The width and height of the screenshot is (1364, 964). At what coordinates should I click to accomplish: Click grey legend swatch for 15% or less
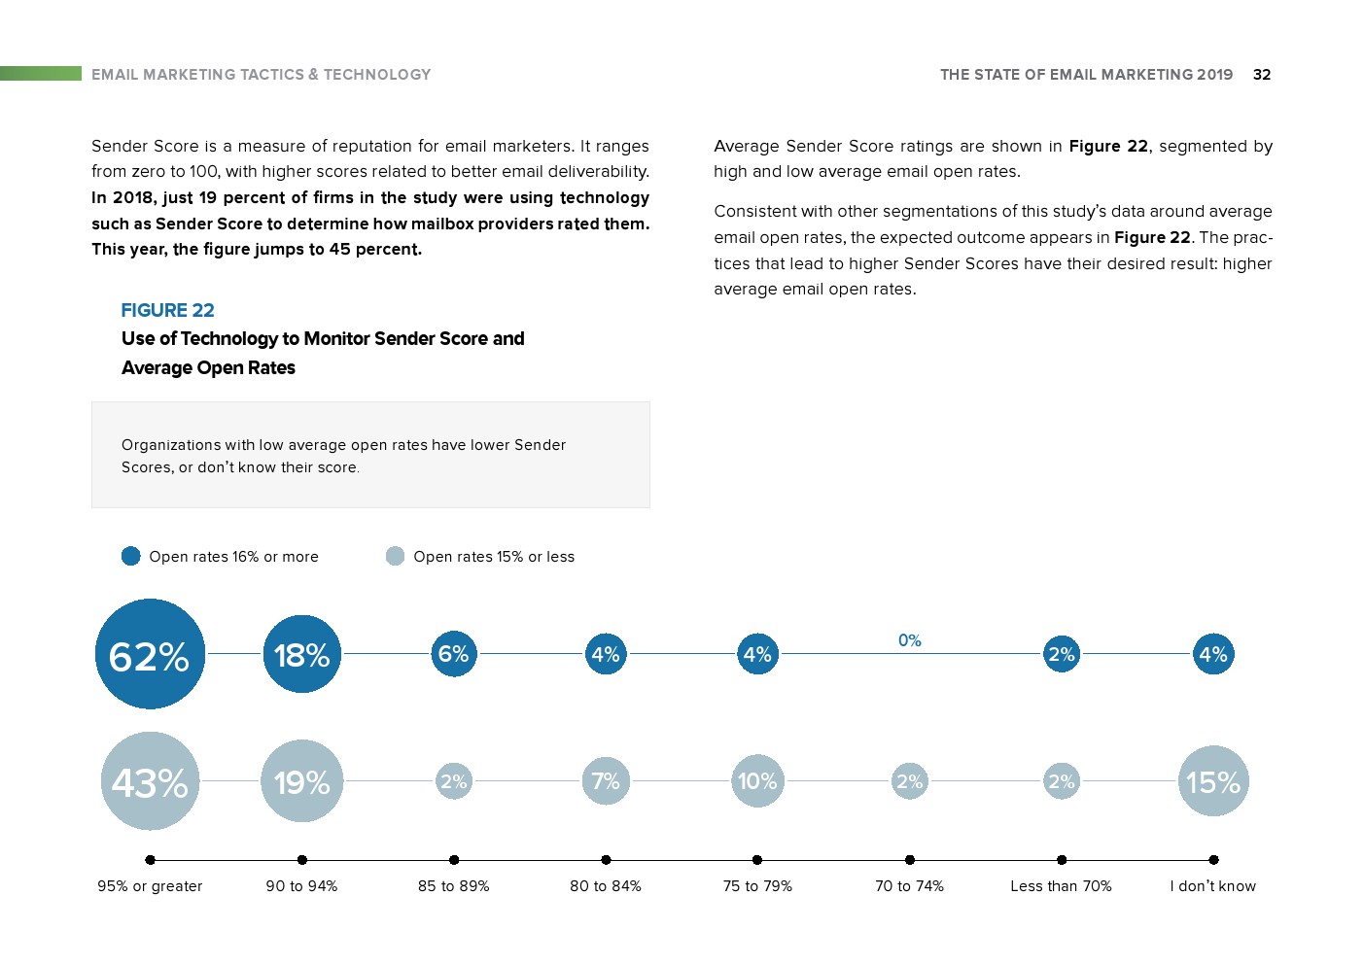pyautogui.click(x=395, y=556)
